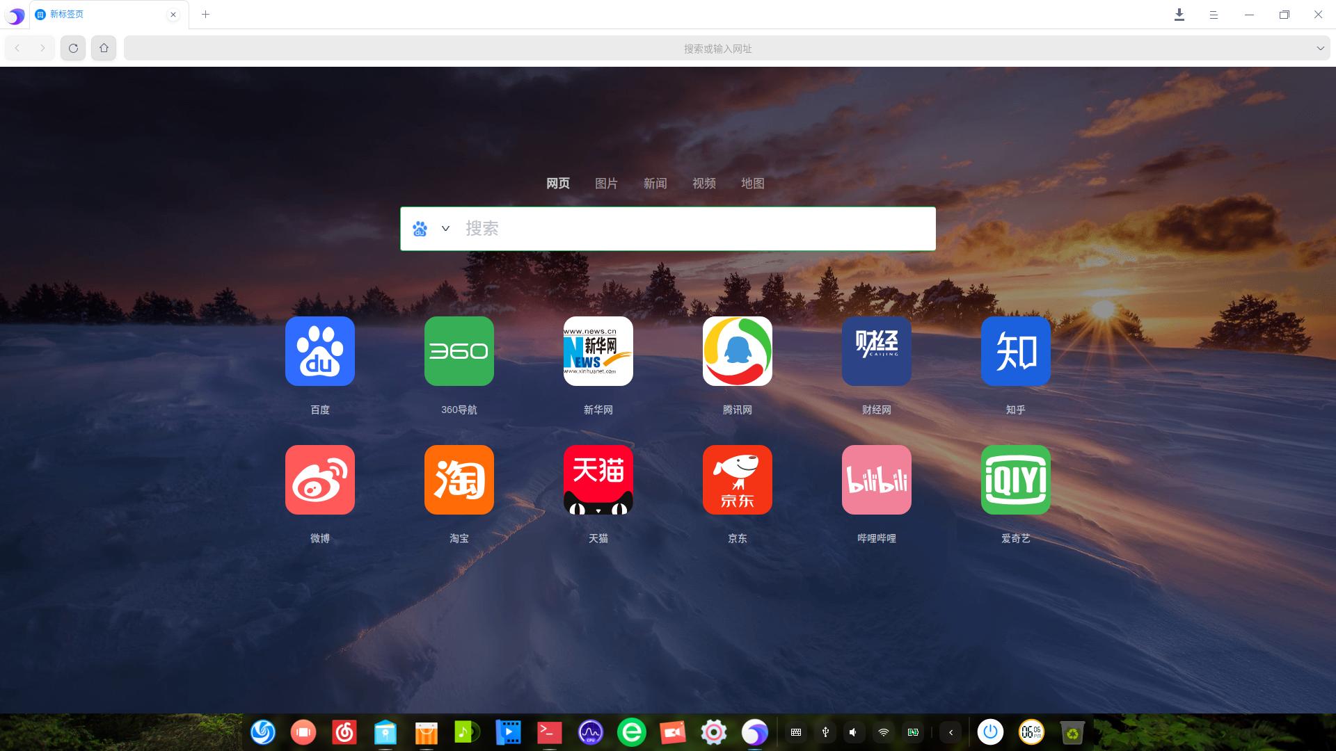Open the 京东 JD tile
Image resolution: width=1336 pixels, height=751 pixels.
tap(738, 480)
